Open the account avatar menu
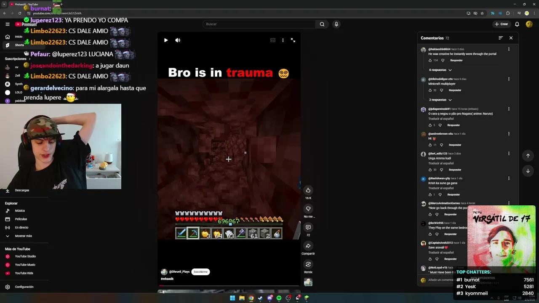 click(529, 24)
